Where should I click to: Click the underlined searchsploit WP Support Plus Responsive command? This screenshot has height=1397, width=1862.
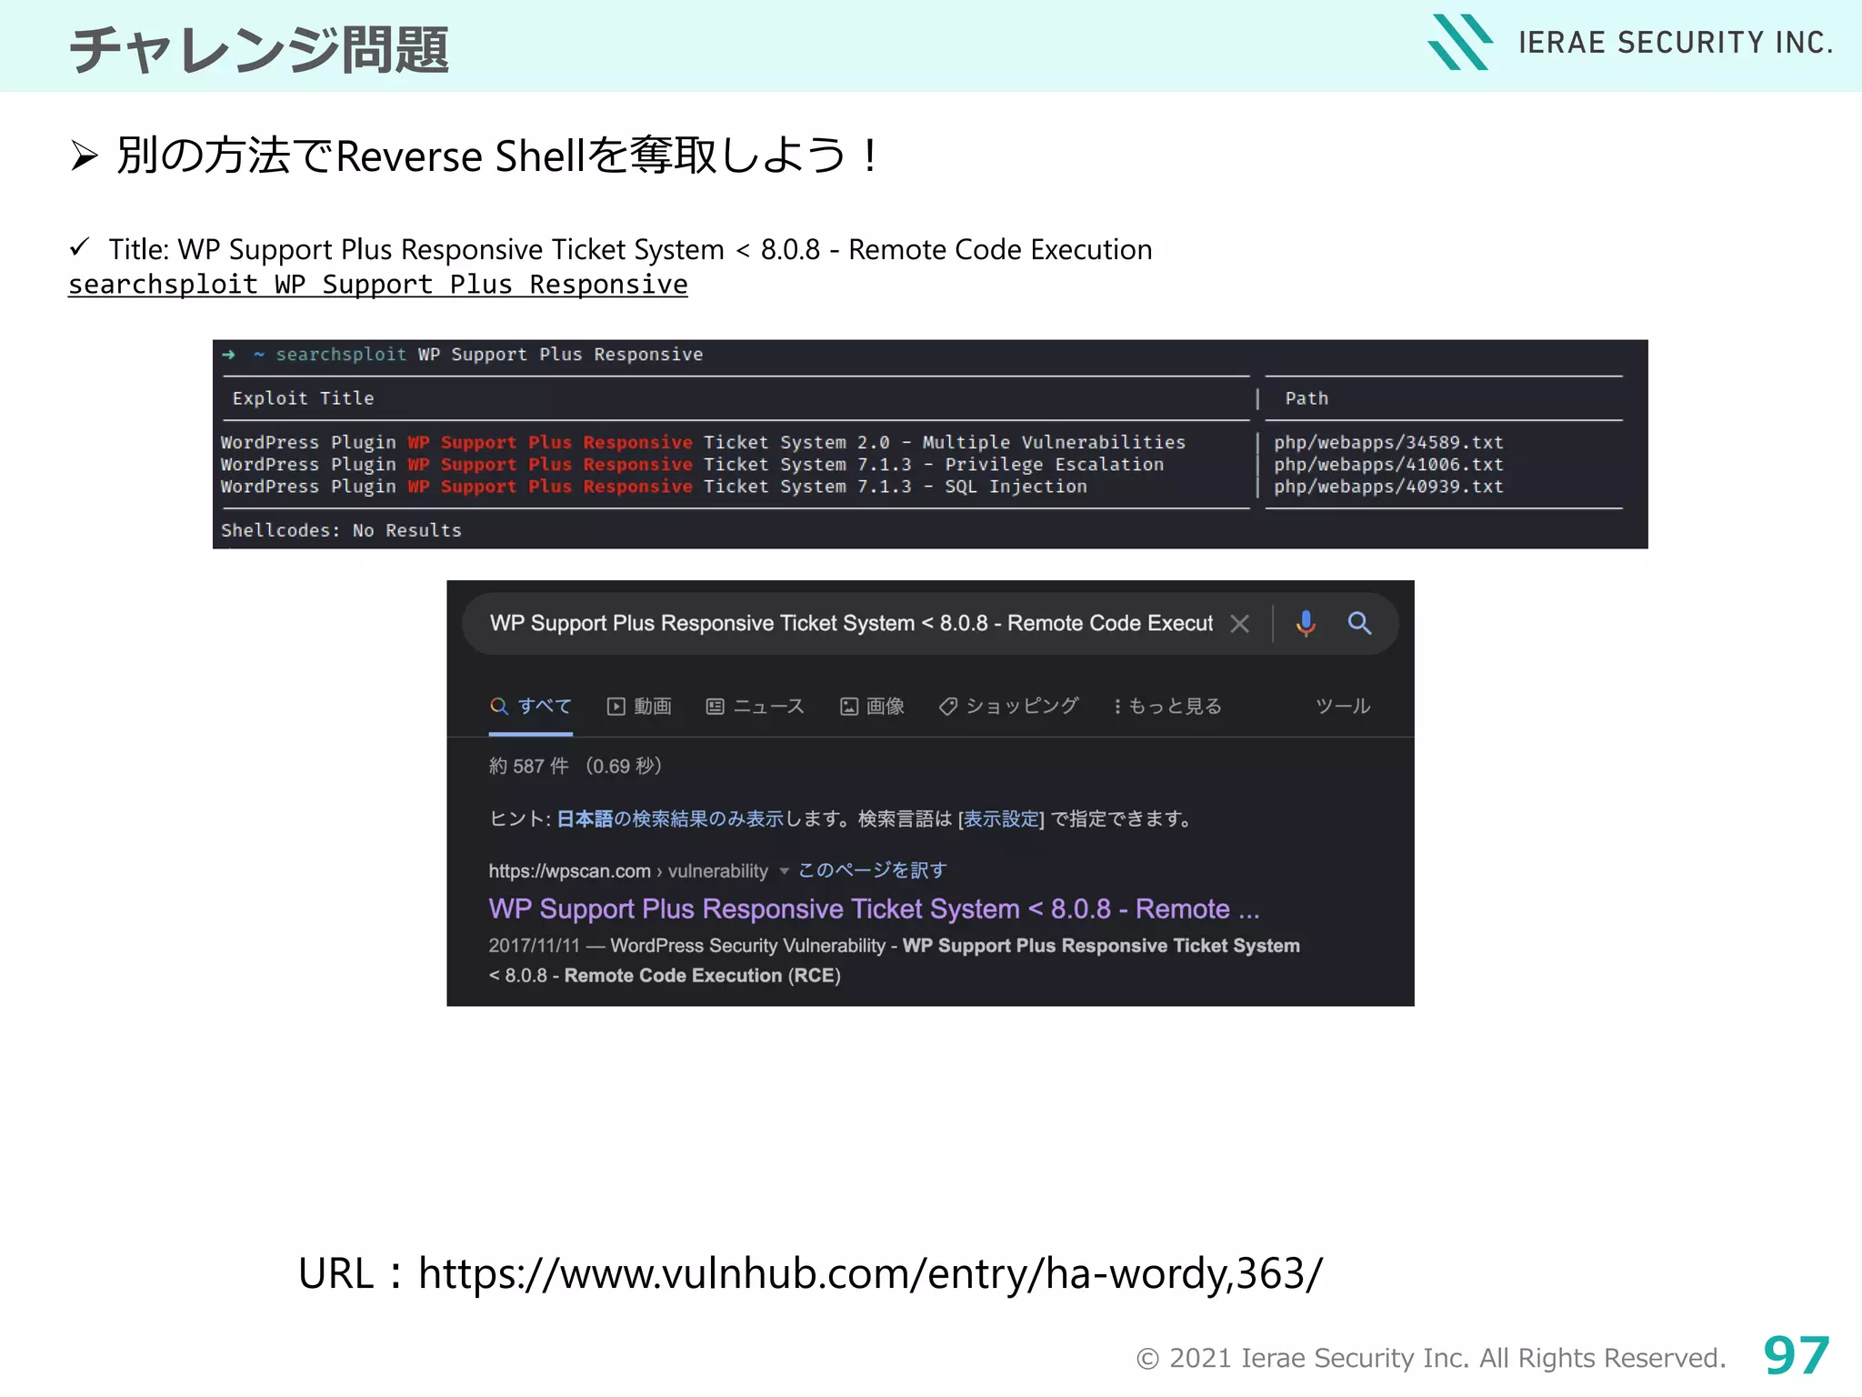click(x=378, y=285)
